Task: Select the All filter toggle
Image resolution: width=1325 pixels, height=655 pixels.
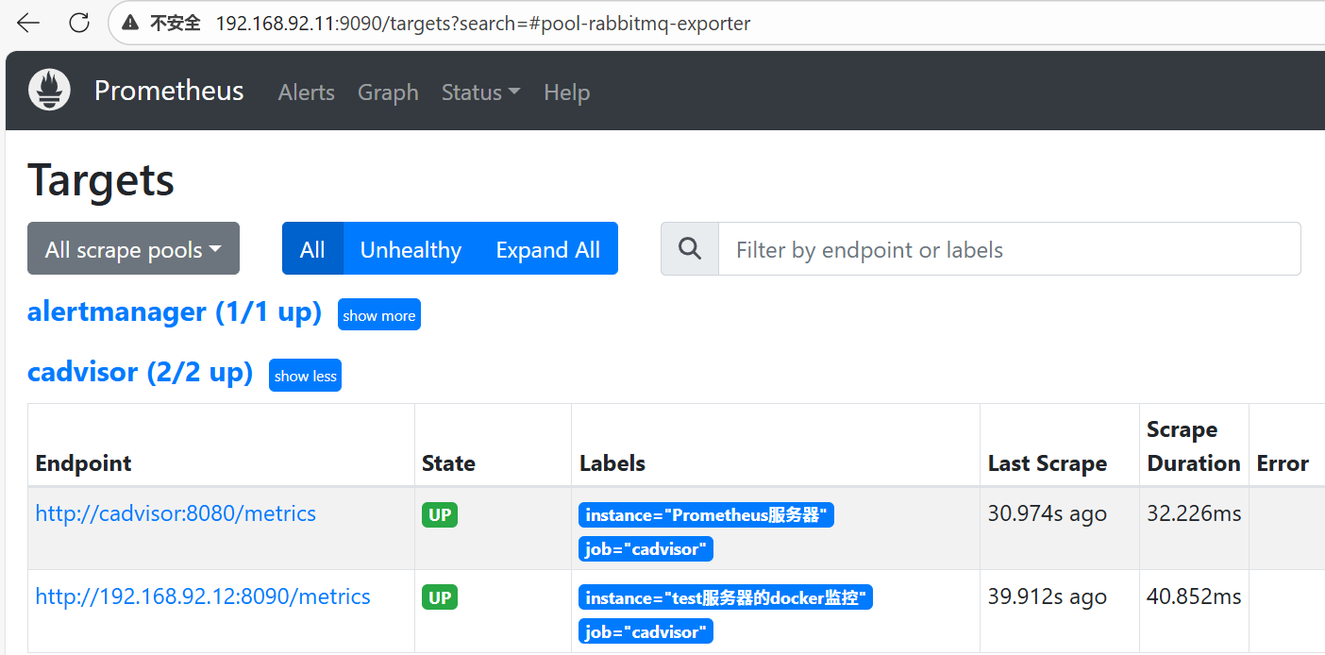Action: (x=312, y=249)
